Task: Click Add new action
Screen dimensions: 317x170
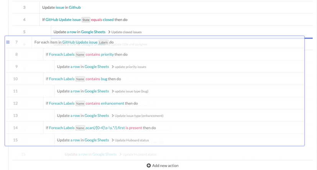Action: (x=163, y=165)
